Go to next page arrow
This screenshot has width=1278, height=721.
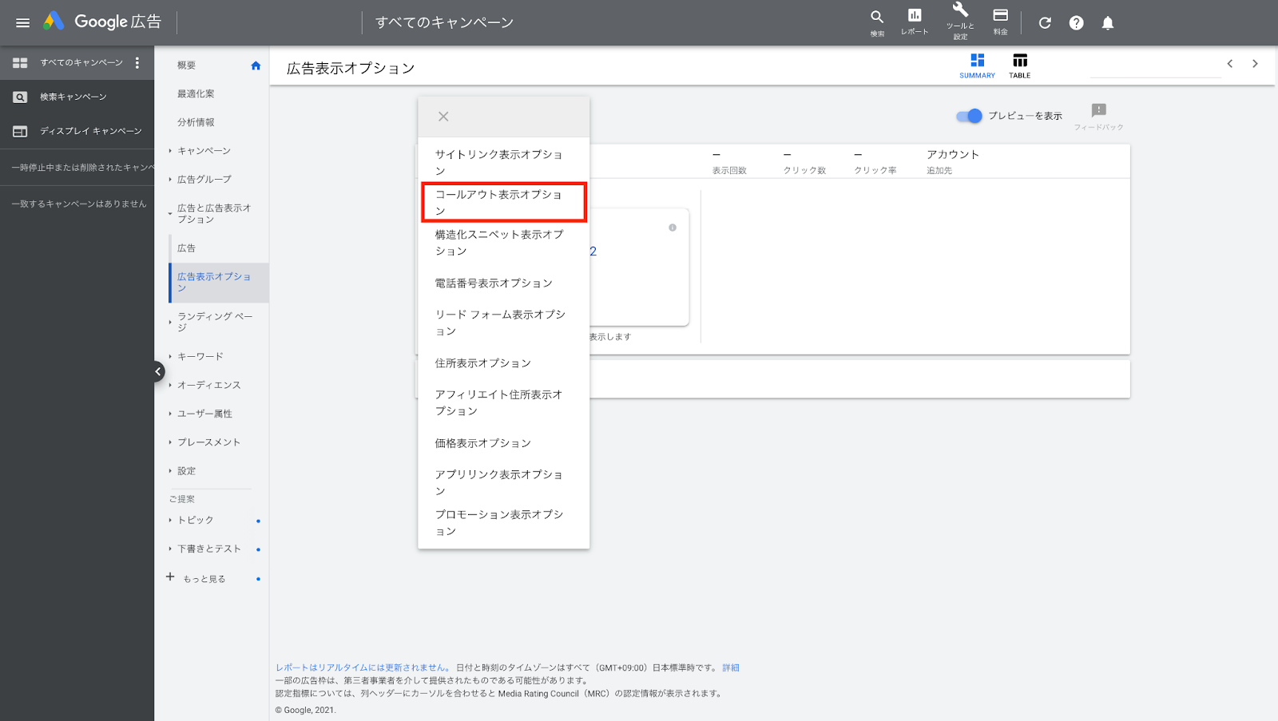[x=1255, y=64]
